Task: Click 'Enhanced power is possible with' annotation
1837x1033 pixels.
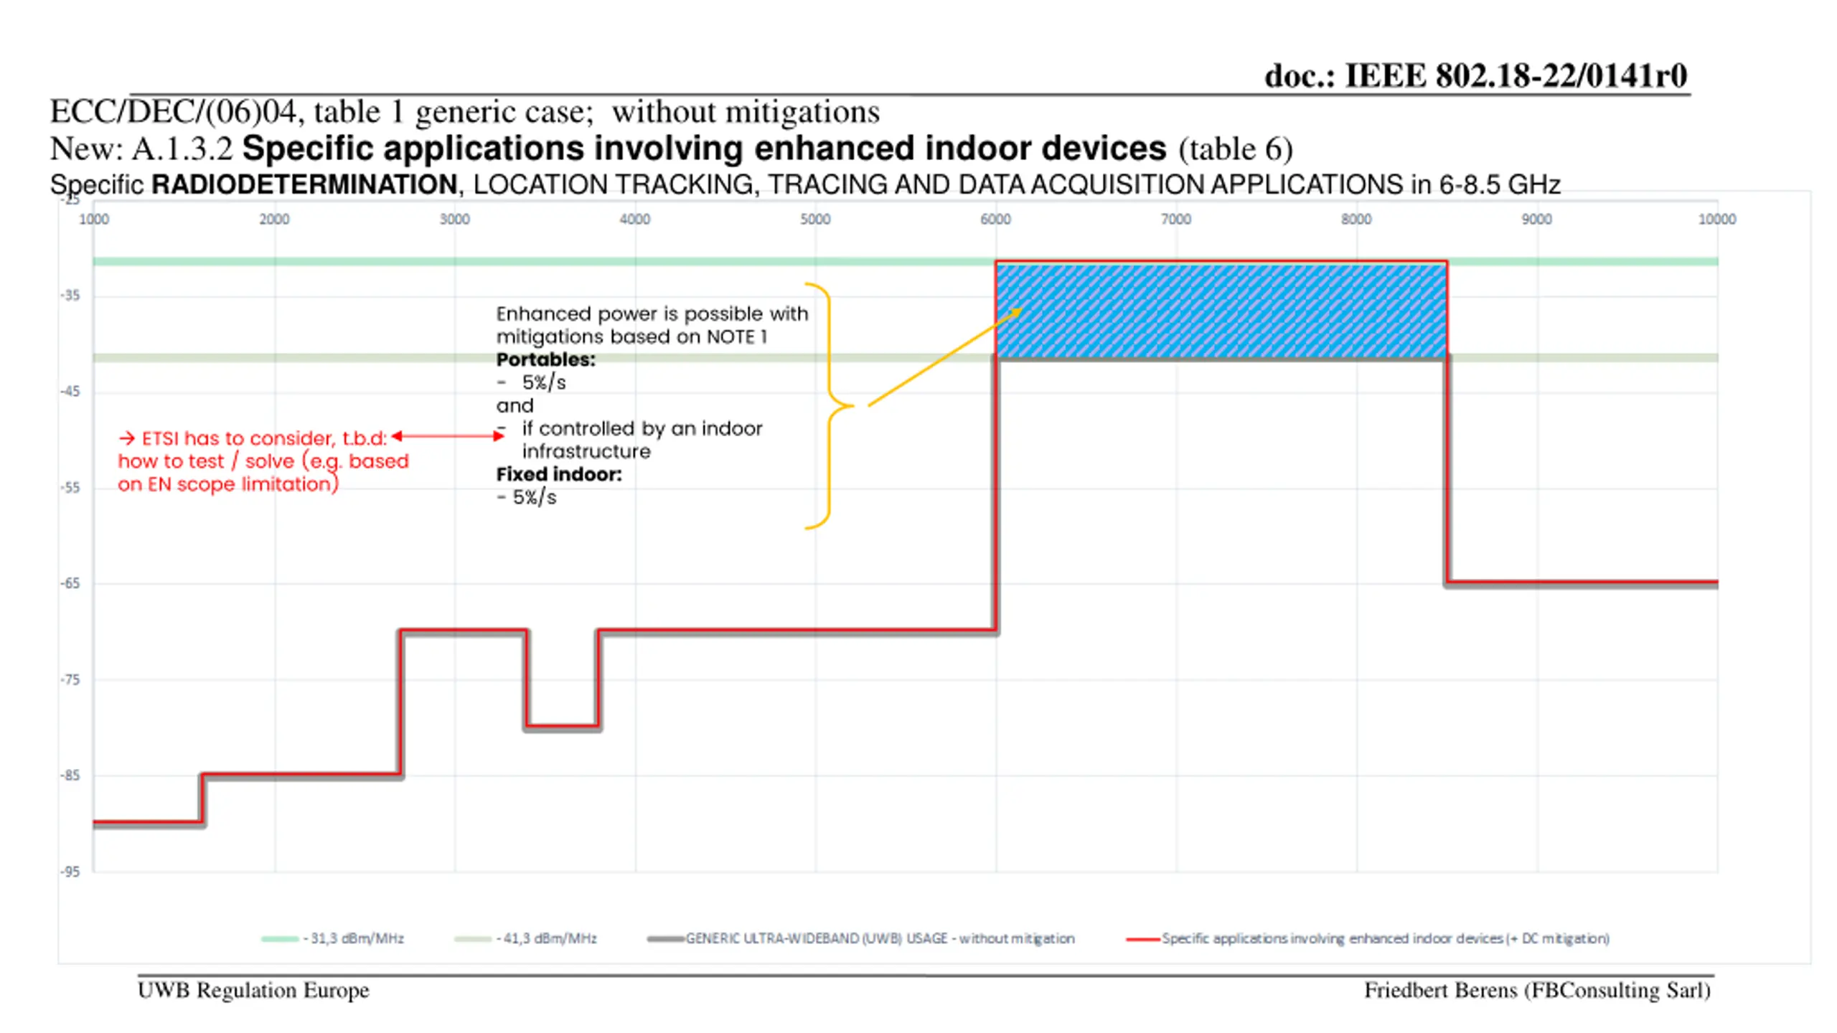Action: click(x=652, y=314)
